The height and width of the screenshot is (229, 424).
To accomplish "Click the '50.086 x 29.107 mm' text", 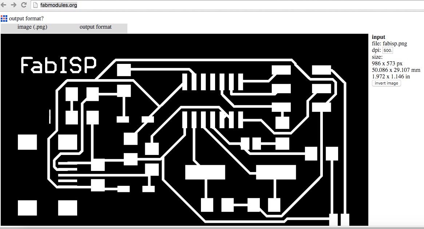I will pyautogui.click(x=396, y=70).
